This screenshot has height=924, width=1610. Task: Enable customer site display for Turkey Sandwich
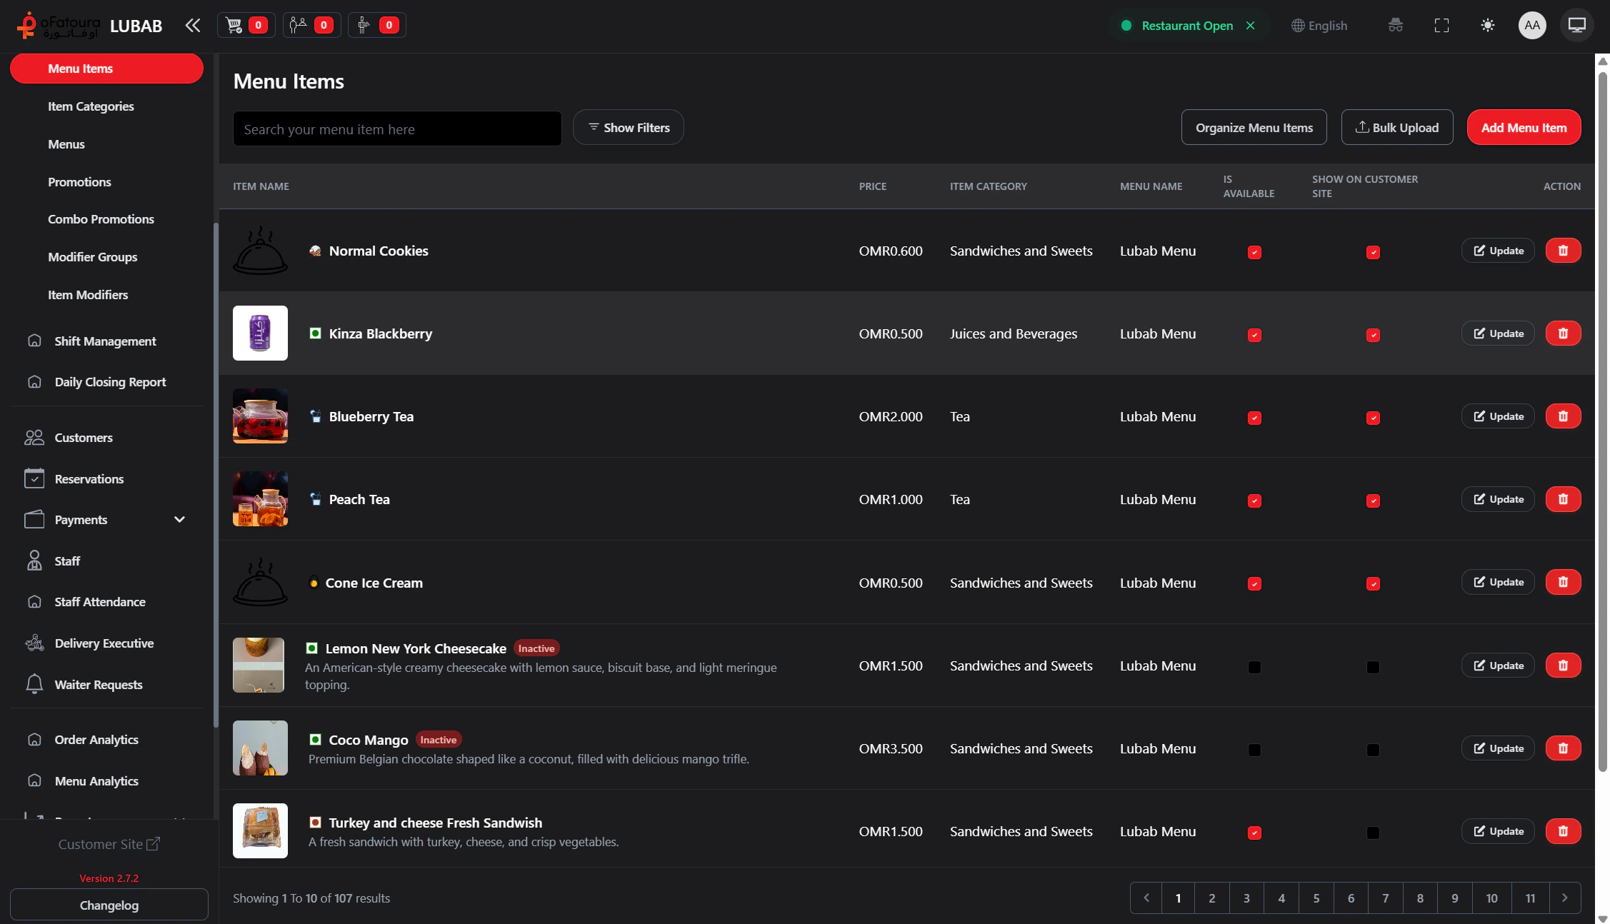(x=1373, y=833)
